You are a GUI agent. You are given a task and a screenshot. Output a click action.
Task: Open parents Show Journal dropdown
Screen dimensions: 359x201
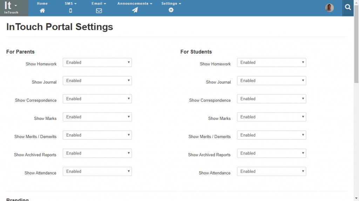tap(97, 81)
